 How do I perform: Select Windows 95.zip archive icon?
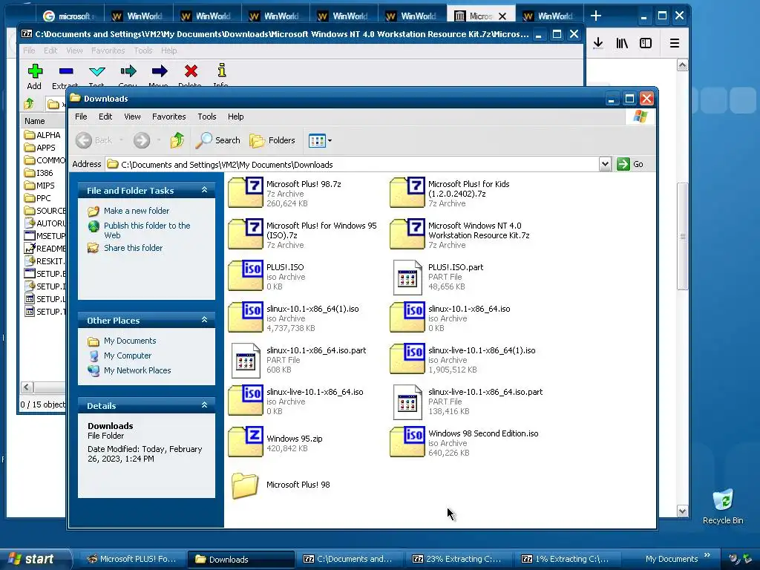pos(246,442)
